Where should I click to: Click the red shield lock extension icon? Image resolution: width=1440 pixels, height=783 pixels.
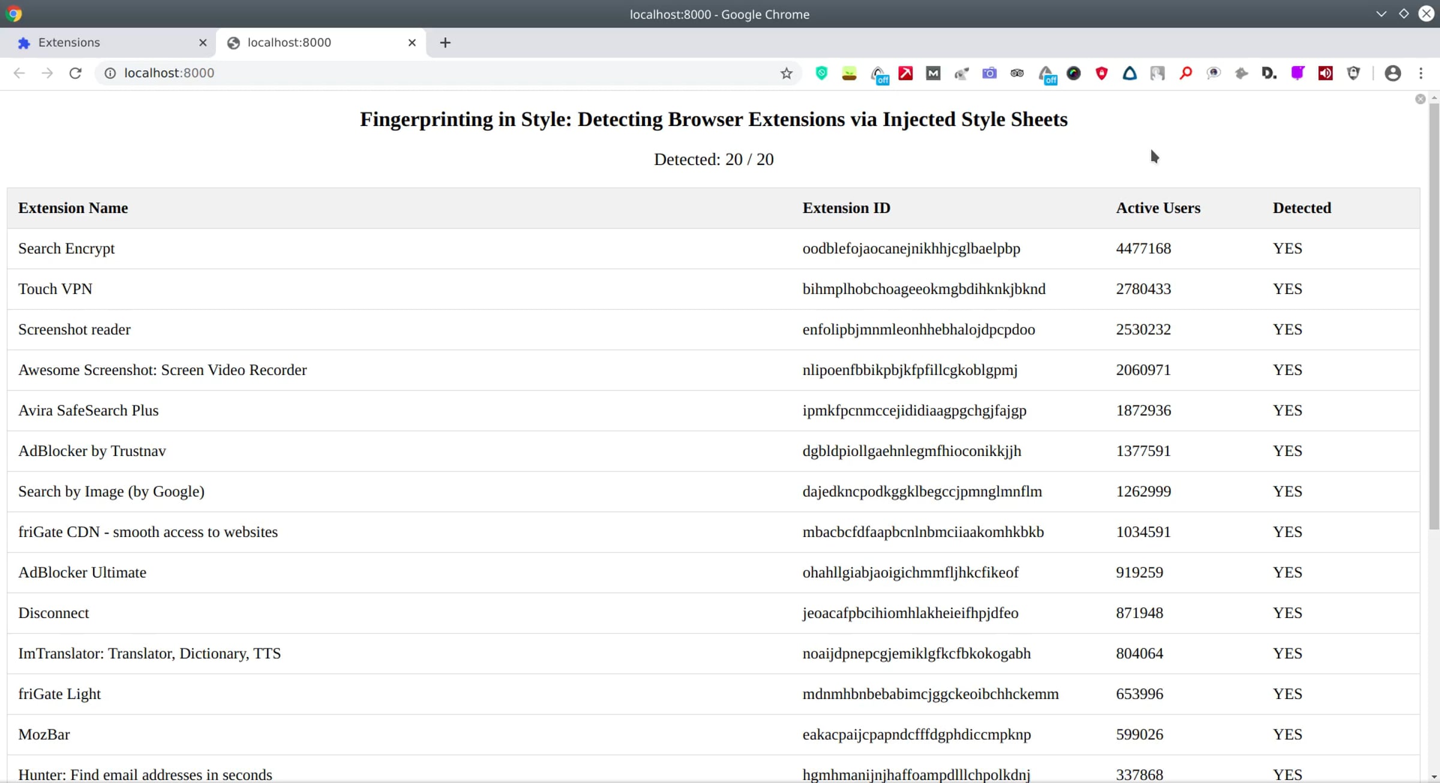click(x=1102, y=73)
